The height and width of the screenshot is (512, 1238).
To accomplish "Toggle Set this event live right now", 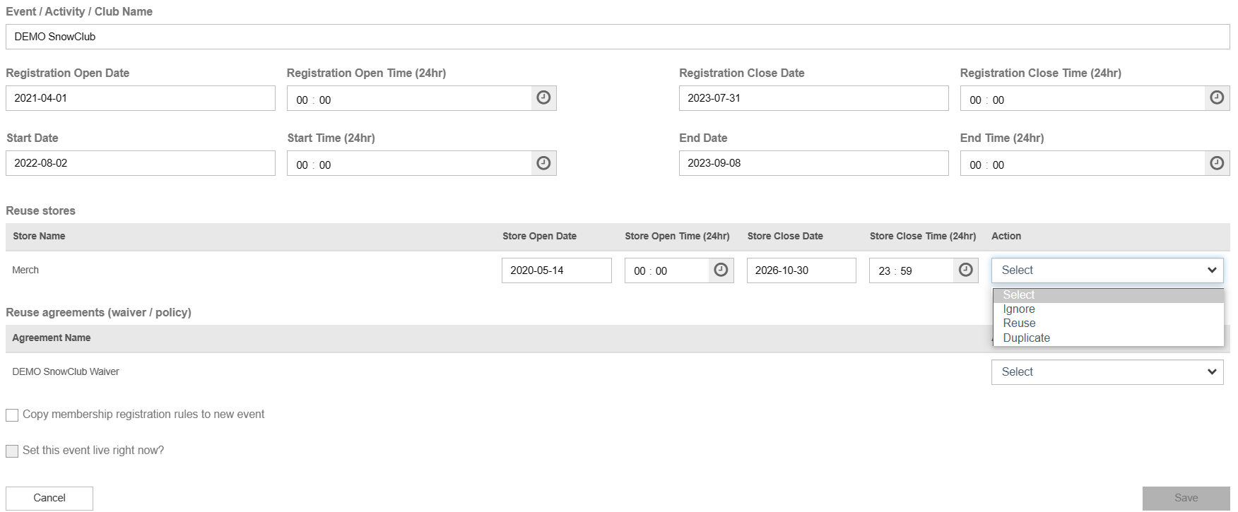I will tap(12, 451).
